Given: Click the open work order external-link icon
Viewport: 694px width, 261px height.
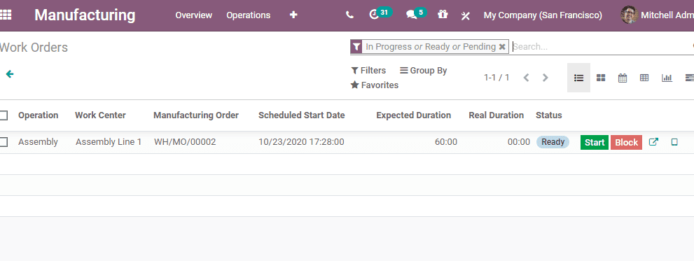Looking at the screenshot, I should [653, 142].
